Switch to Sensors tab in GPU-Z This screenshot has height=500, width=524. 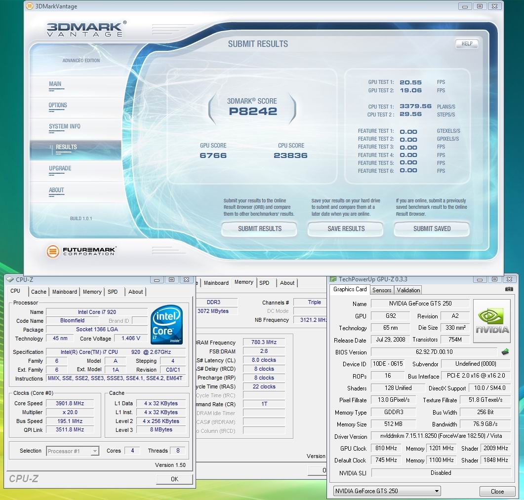382,290
